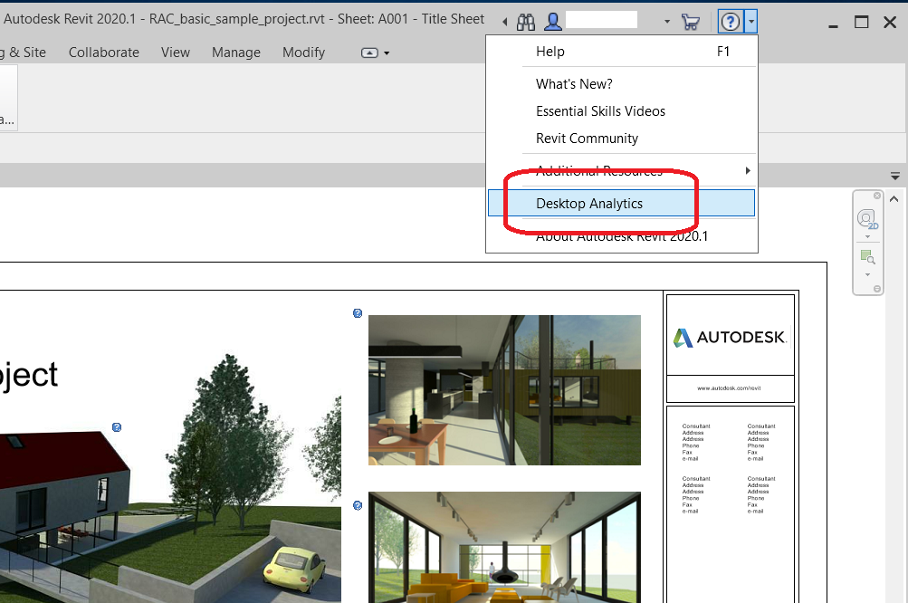
Task: Switch to the Manage ribbon tab
Action: [x=235, y=53]
